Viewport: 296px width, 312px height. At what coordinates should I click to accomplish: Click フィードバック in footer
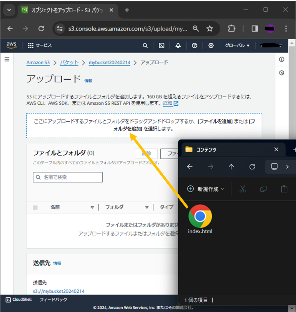53,300
